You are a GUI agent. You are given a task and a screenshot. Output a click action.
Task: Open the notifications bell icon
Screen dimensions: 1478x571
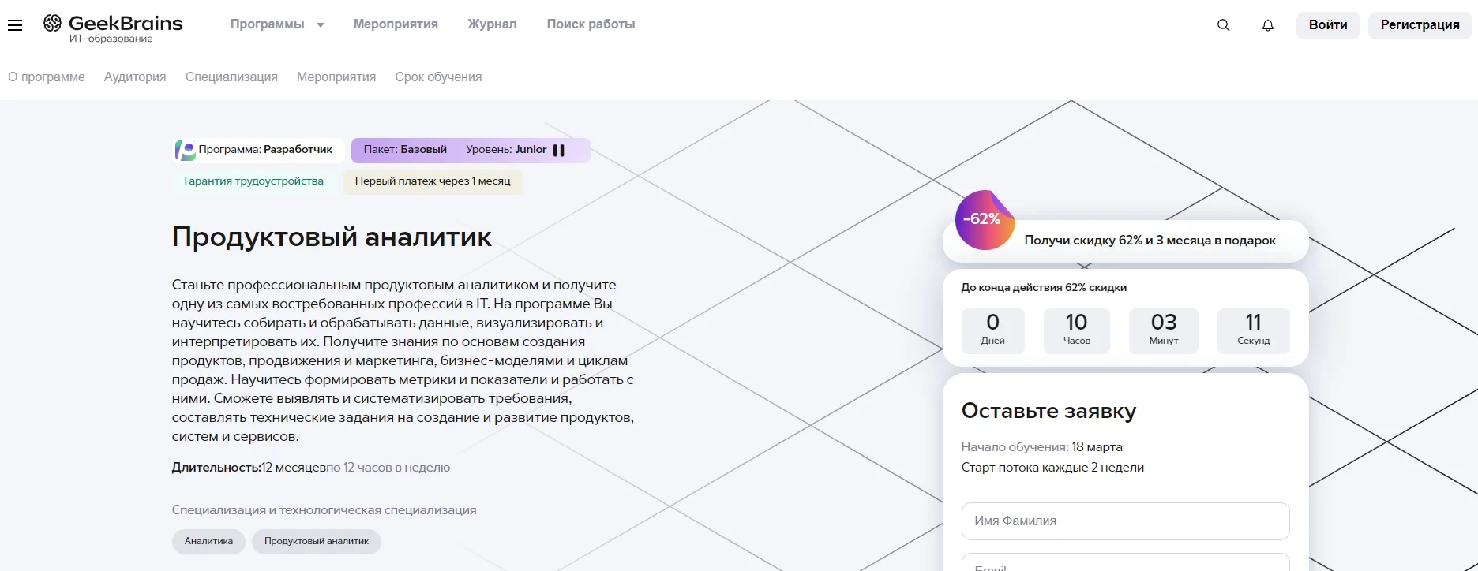tap(1268, 25)
